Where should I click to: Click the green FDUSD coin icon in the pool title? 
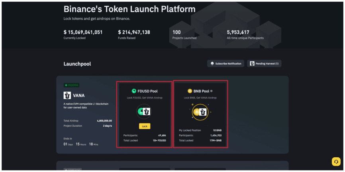(134, 91)
